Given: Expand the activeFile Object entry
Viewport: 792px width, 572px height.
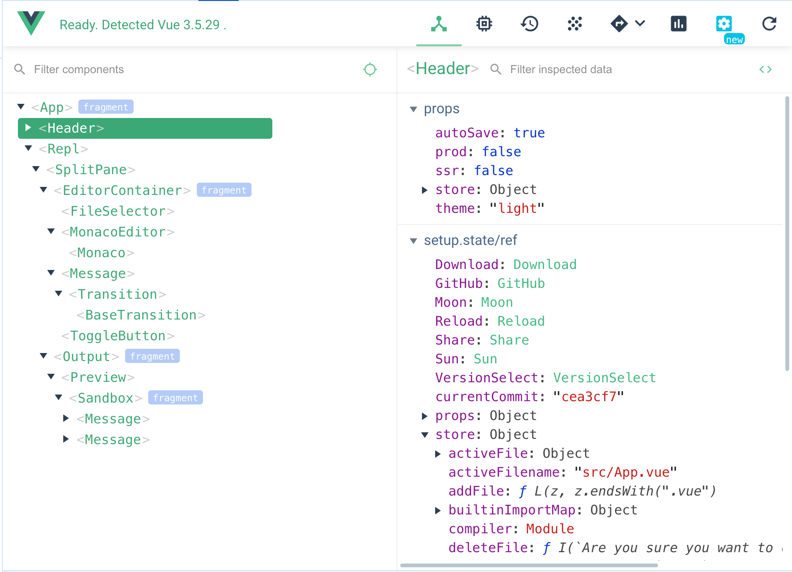Looking at the screenshot, I should 438,454.
